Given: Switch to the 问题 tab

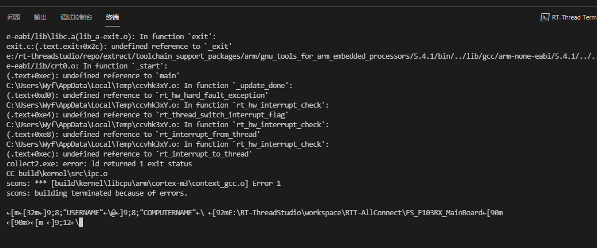Looking at the screenshot, I should click(x=14, y=17).
